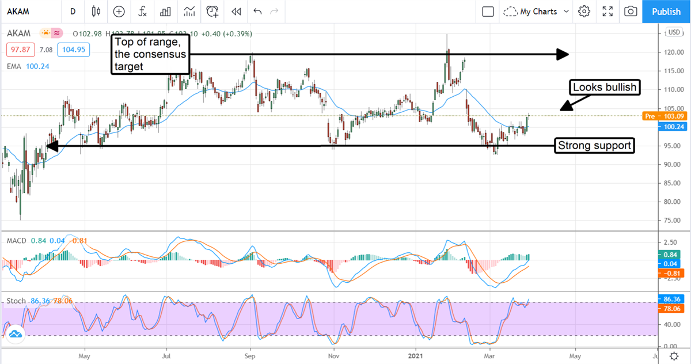The image size is (691, 364).
Task: Toggle the pink extended-hours session badge
Action: coord(58,34)
